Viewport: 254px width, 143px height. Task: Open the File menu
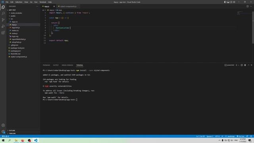point(7,2)
